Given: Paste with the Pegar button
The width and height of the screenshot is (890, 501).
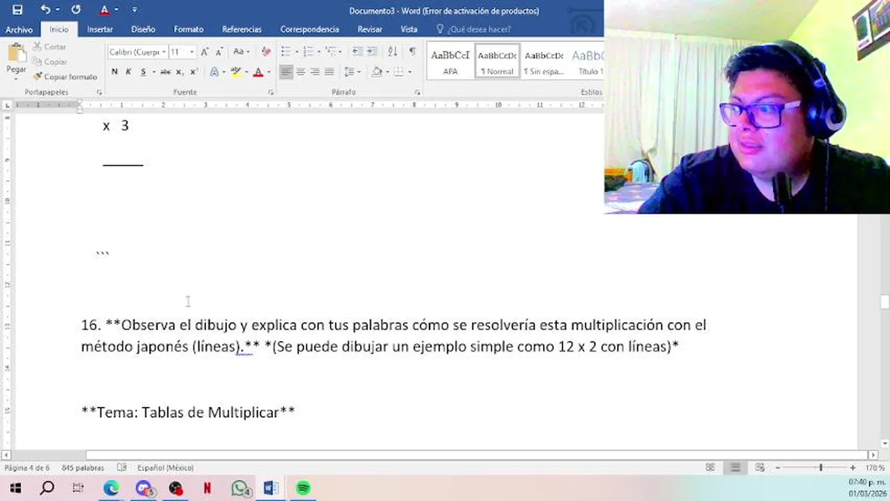Looking at the screenshot, I should pos(16,60).
